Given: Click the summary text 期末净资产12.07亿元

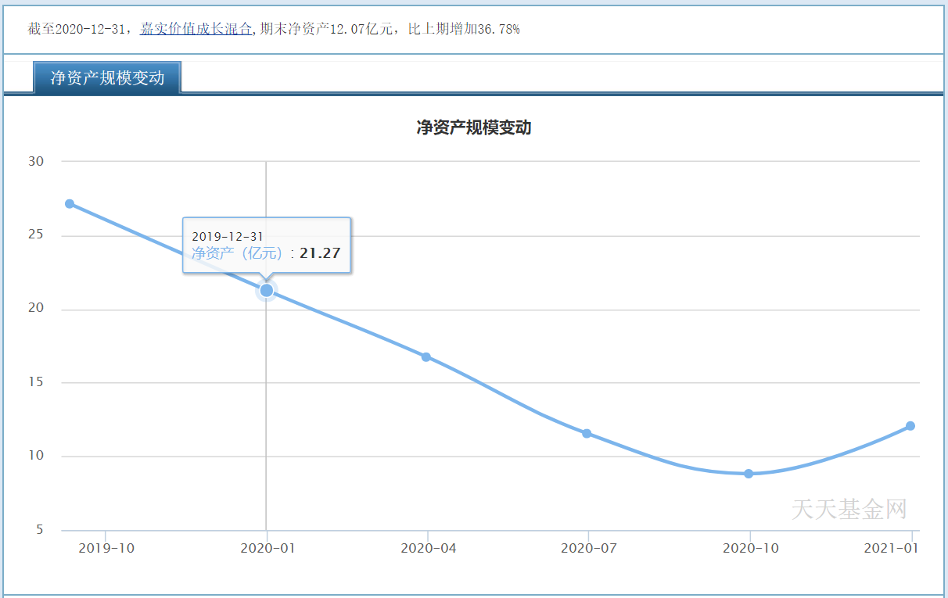Looking at the screenshot, I should click(327, 29).
